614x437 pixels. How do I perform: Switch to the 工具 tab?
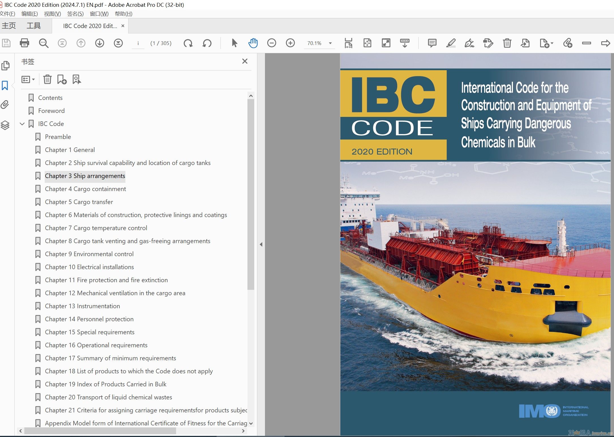(x=34, y=26)
